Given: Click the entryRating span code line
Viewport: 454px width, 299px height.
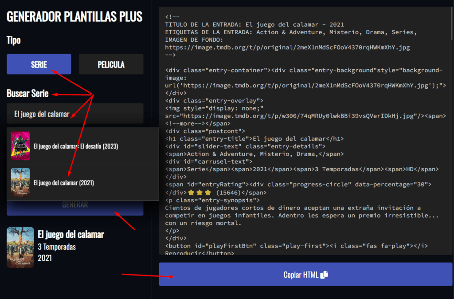Looking at the screenshot, I should [x=298, y=184].
